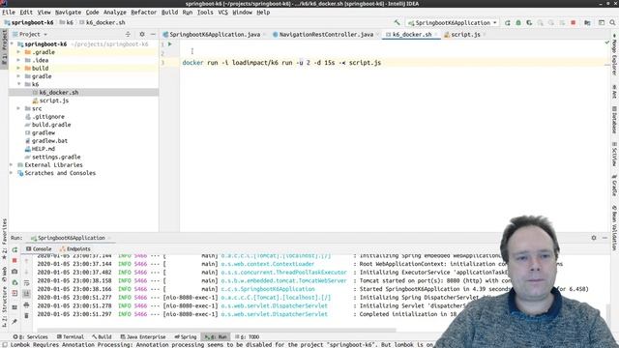The width and height of the screenshot is (619, 348).
Task: Expand the src folder
Action: coord(18,108)
